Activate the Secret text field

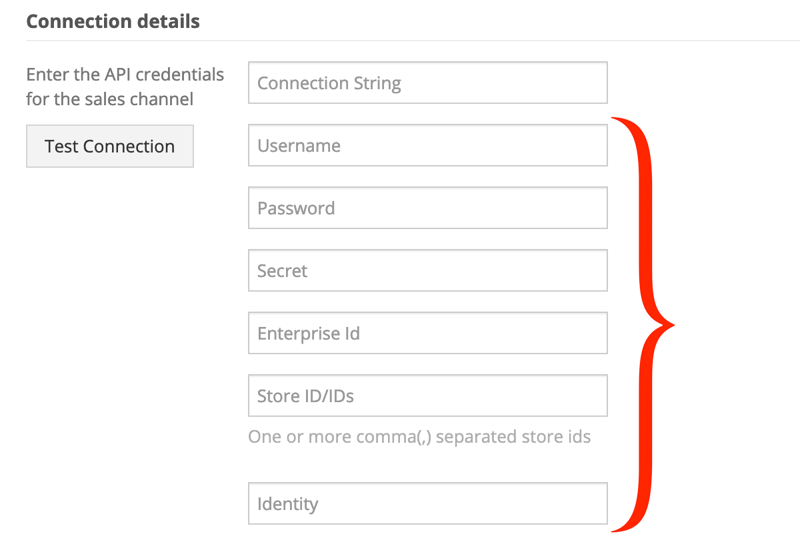pyautogui.click(x=428, y=270)
